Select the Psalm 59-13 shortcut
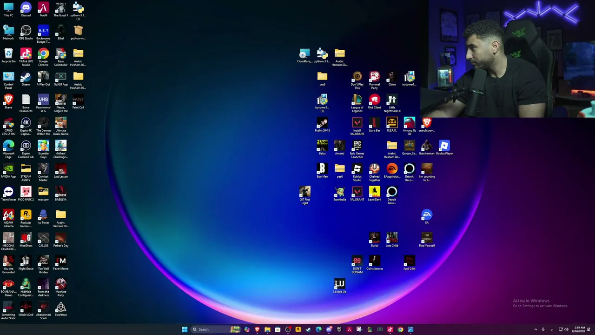 tap(322, 125)
